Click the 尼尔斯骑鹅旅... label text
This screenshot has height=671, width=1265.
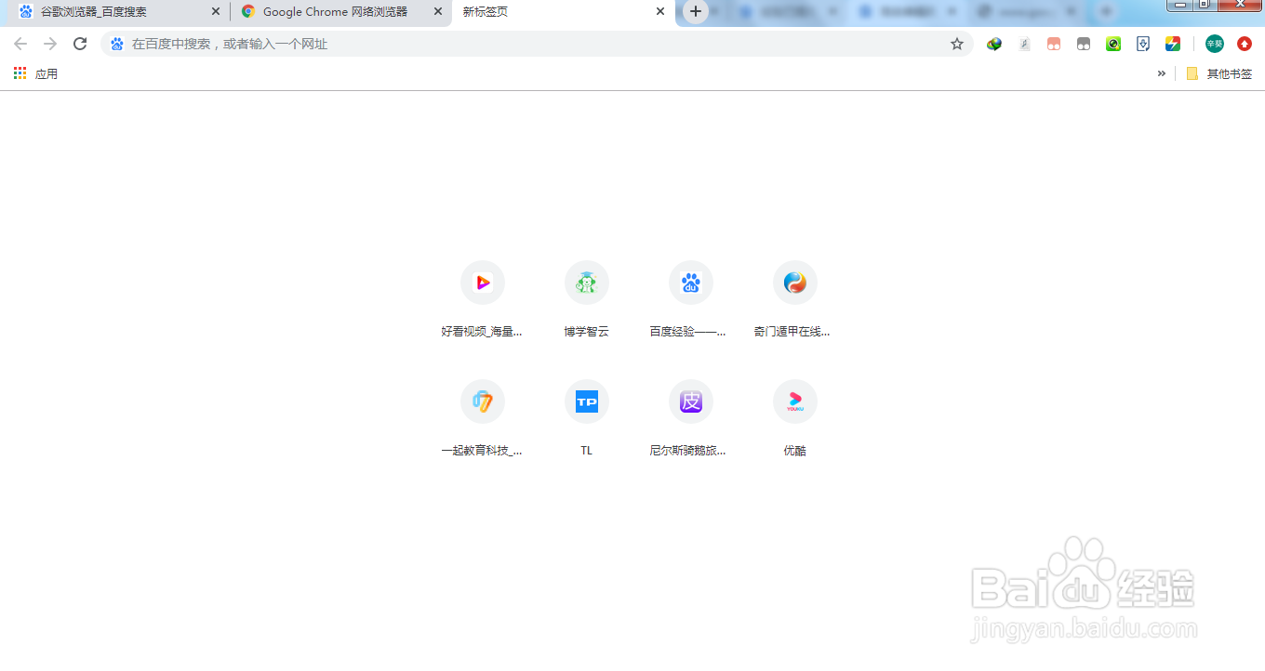[x=688, y=450]
